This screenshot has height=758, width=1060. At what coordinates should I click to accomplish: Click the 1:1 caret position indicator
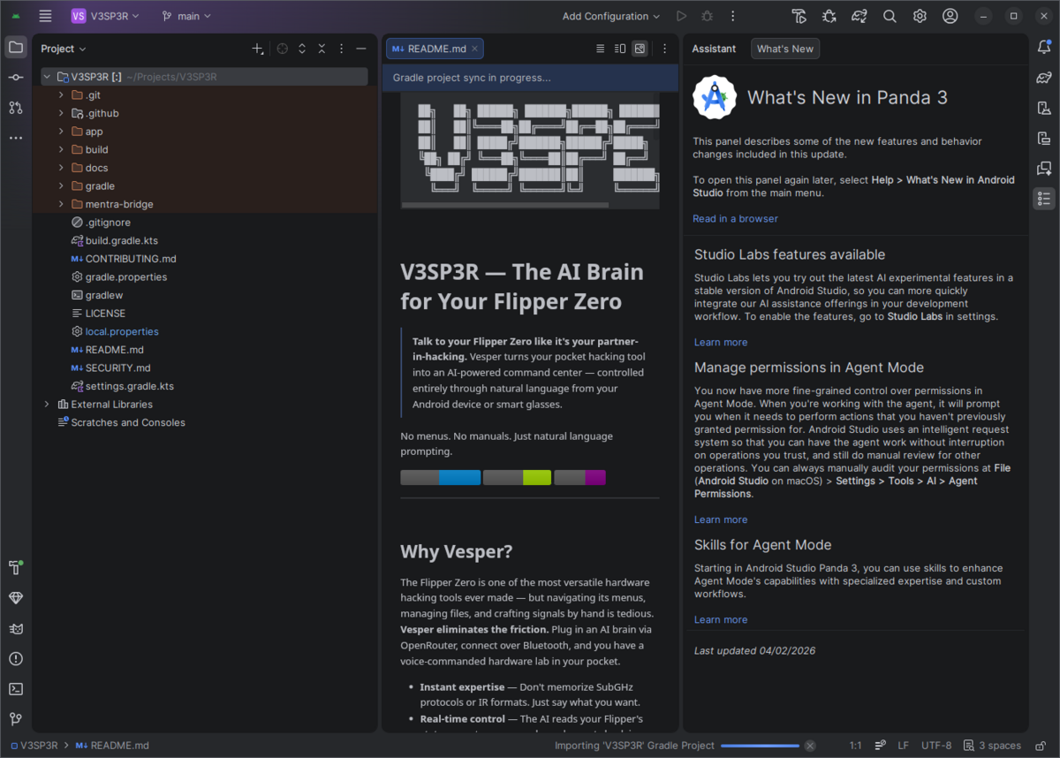[x=855, y=746]
